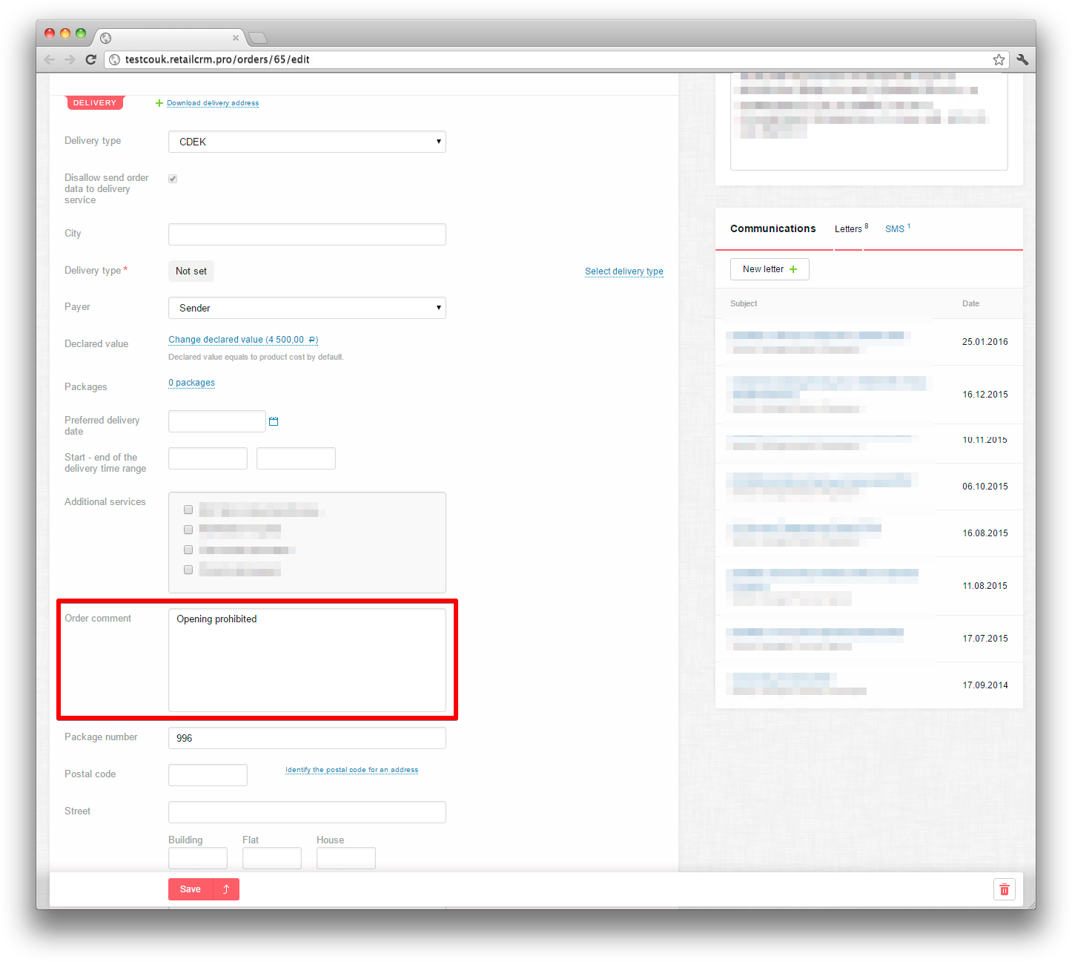Click the red DELIVERY section label
1072x962 pixels.
click(x=95, y=102)
